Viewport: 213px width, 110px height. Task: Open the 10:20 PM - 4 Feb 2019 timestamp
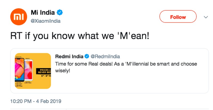36,101
